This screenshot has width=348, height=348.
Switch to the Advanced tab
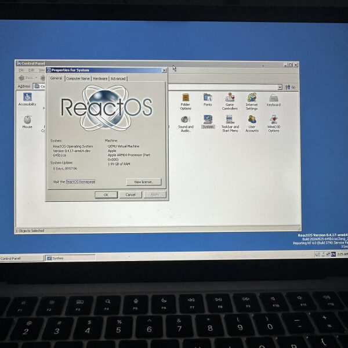118,78
